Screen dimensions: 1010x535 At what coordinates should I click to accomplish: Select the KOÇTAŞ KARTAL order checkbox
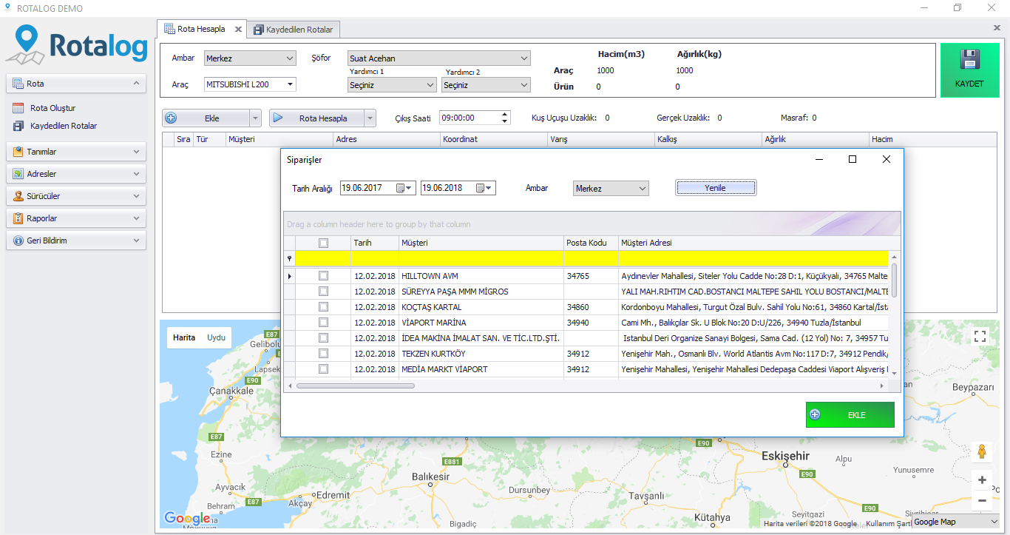click(x=323, y=307)
